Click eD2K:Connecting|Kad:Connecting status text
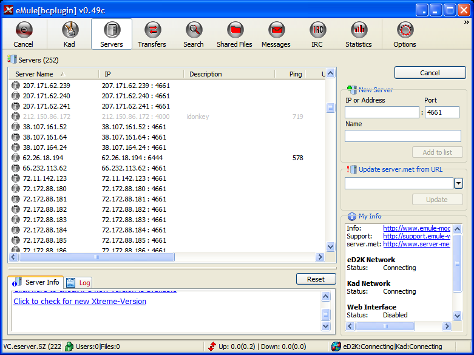Image resolution: width=474 pixels, height=355 pixels. click(393, 347)
